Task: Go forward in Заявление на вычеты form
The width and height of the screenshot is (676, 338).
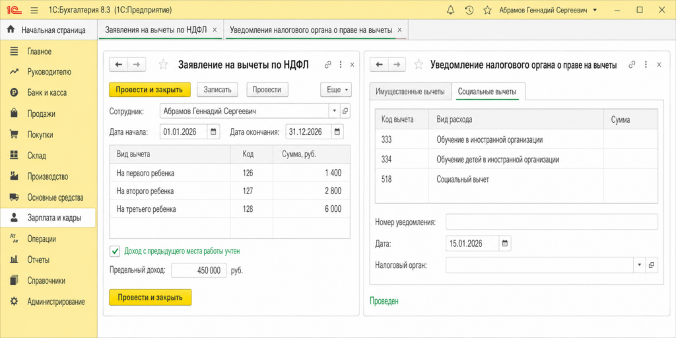Action: pos(137,65)
